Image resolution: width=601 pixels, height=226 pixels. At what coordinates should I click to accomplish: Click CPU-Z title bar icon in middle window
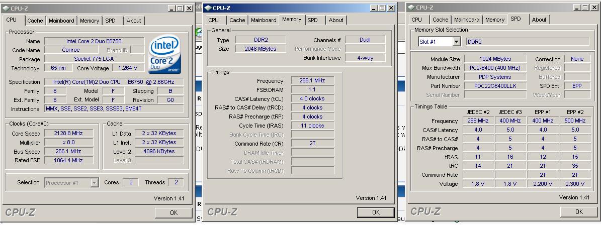(x=208, y=8)
